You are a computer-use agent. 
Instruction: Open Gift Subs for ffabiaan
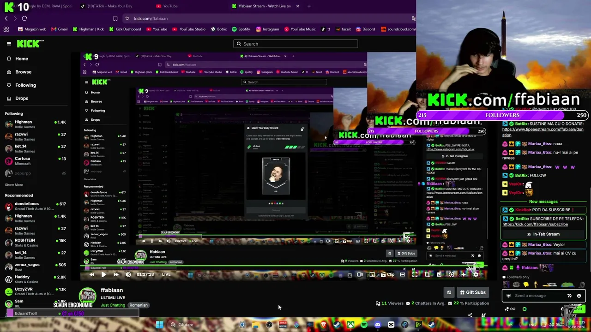(x=472, y=292)
